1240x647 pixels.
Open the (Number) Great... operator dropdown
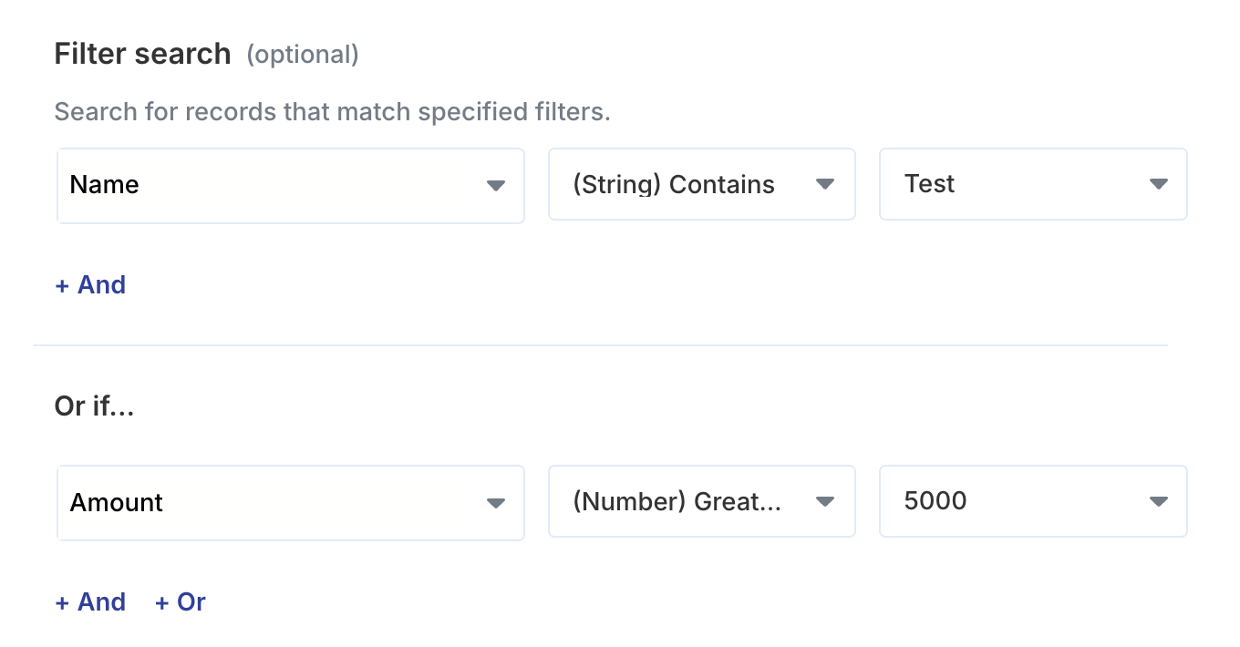click(684, 502)
